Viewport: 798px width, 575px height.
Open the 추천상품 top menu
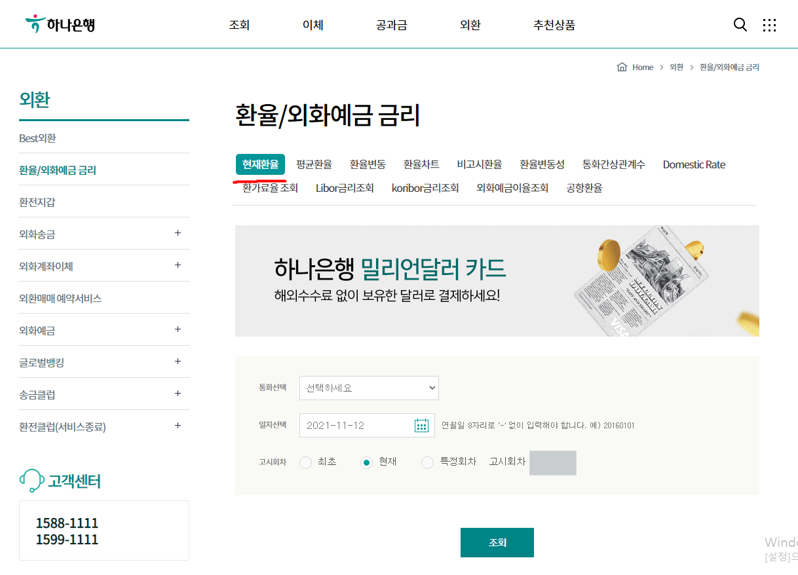pos(554,26)
